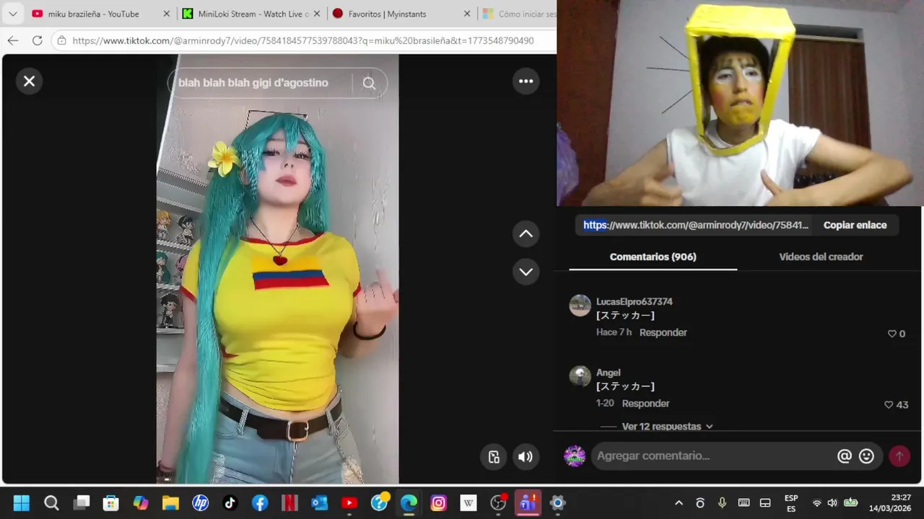Reply to LucasElpro637374's comment via Responder
The height and width of the screenshot is (519, 924).
[x=663, y=332]
